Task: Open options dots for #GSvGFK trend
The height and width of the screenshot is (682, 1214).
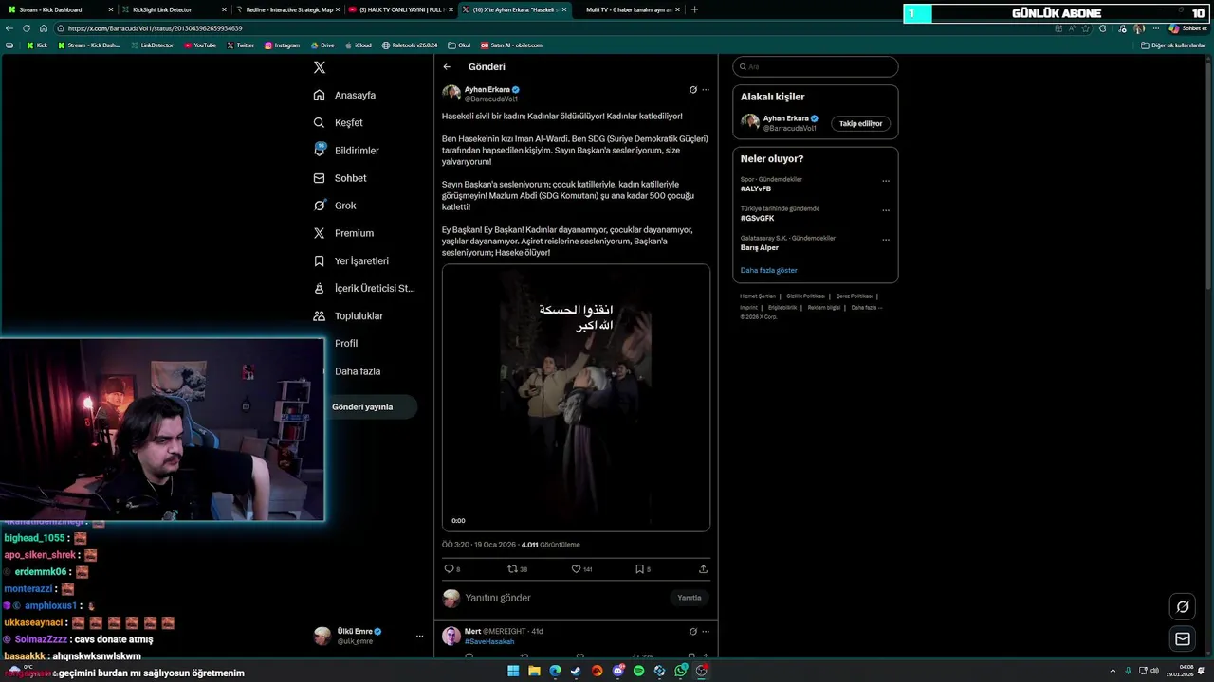Action: pyautogui.click(x=886, y=209)
